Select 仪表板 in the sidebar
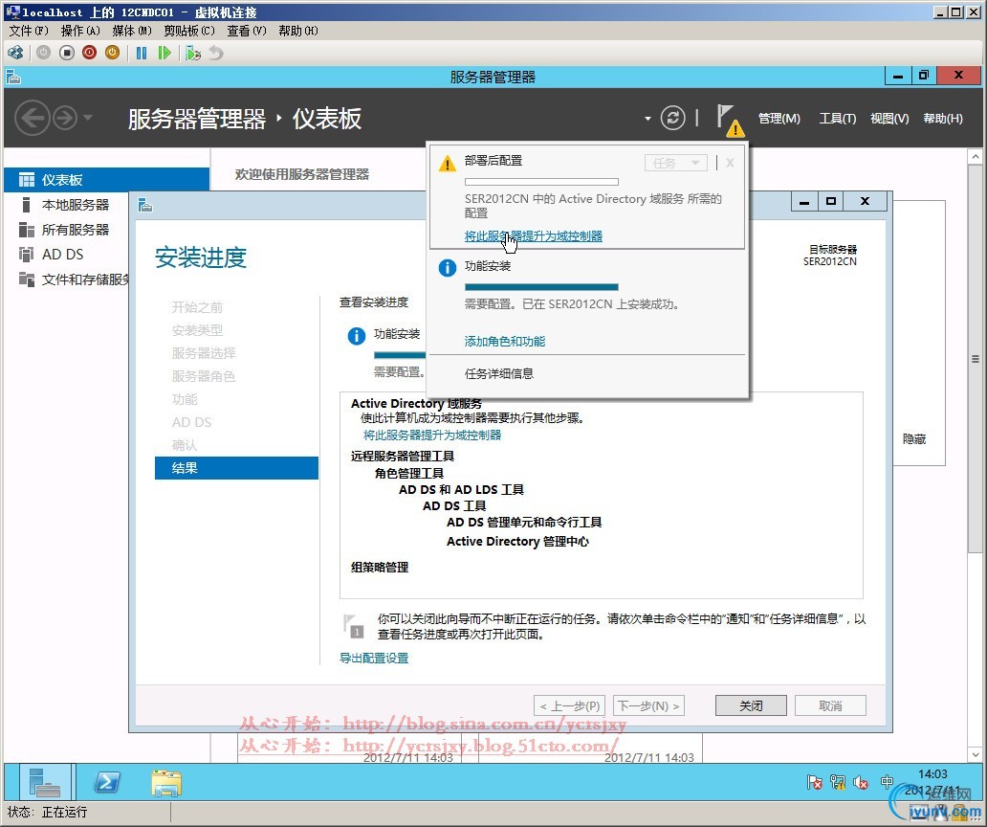 coord(106,180)
